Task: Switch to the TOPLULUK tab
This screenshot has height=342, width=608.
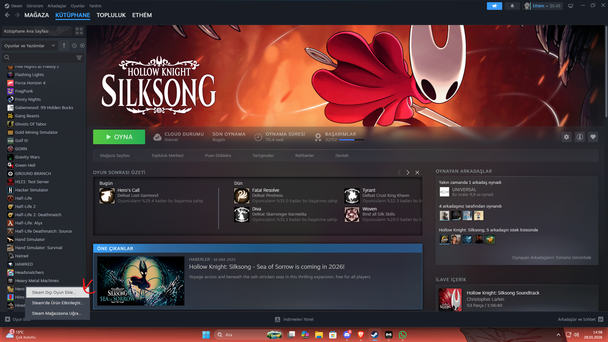Action: [111, 15]
